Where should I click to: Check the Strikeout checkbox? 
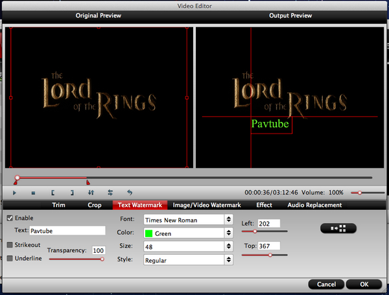coord(10,245)
